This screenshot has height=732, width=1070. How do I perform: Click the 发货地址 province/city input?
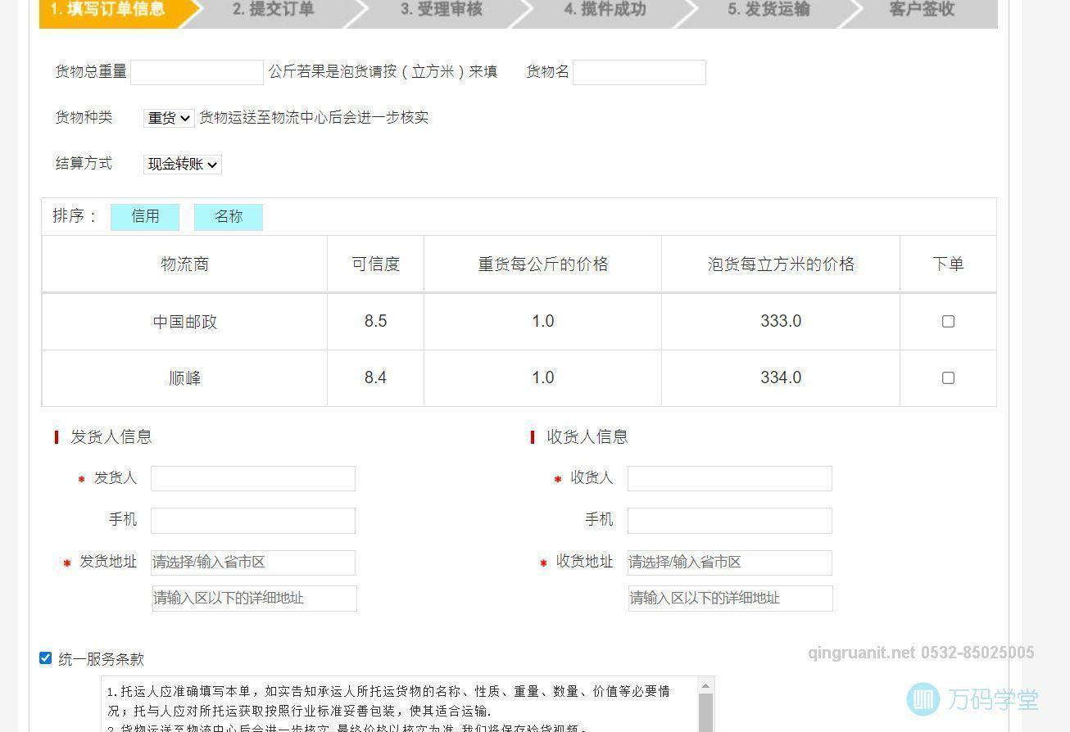(252, 563)
